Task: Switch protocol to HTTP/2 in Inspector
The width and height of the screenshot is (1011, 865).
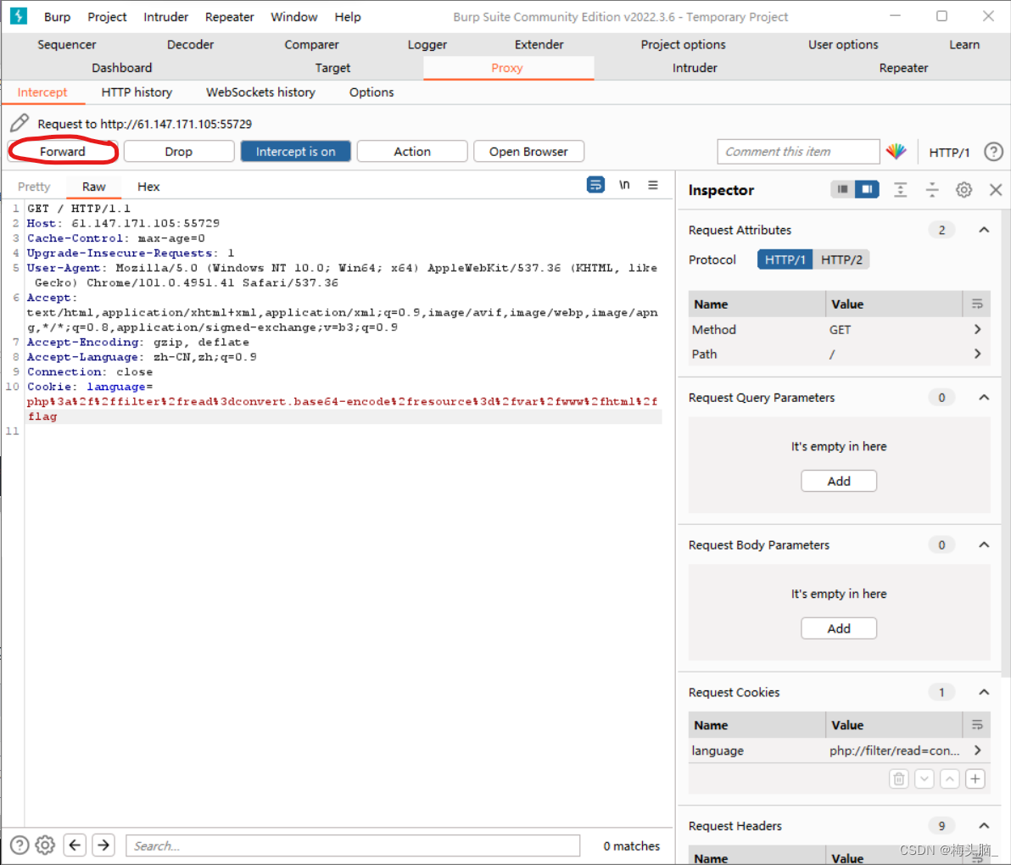Action: coord(841,259)
